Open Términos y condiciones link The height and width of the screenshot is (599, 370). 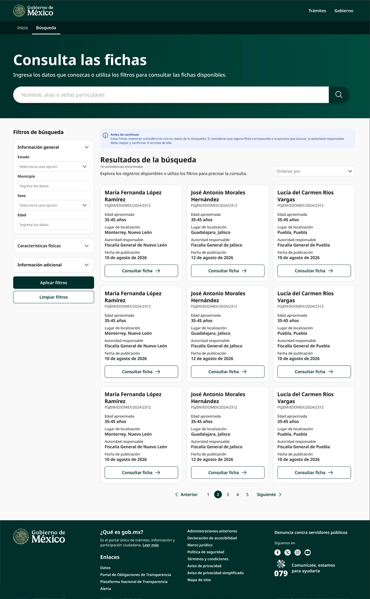[x=208, y=559]
